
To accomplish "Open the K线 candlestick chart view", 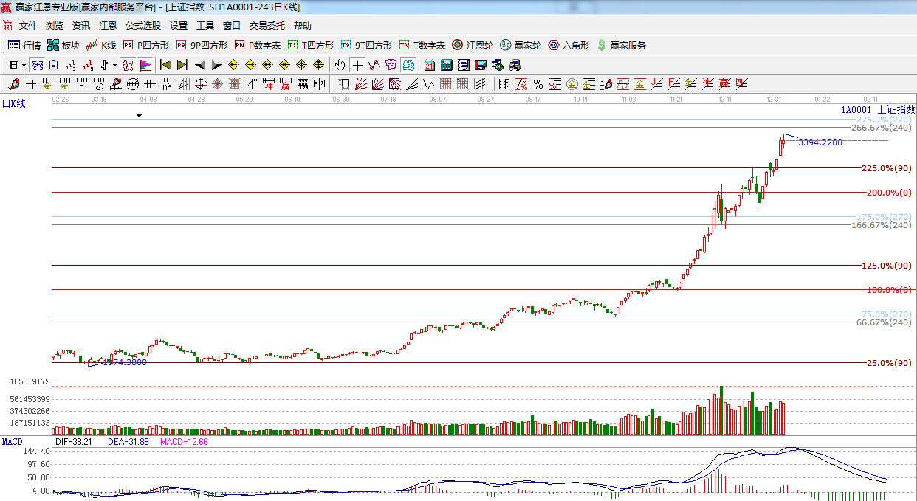I will 101,45.
